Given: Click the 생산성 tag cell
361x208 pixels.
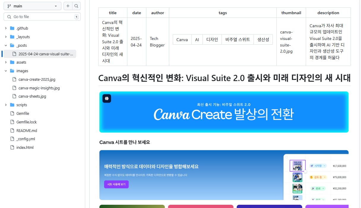Looking at the screenshot, I should (263, 40).
